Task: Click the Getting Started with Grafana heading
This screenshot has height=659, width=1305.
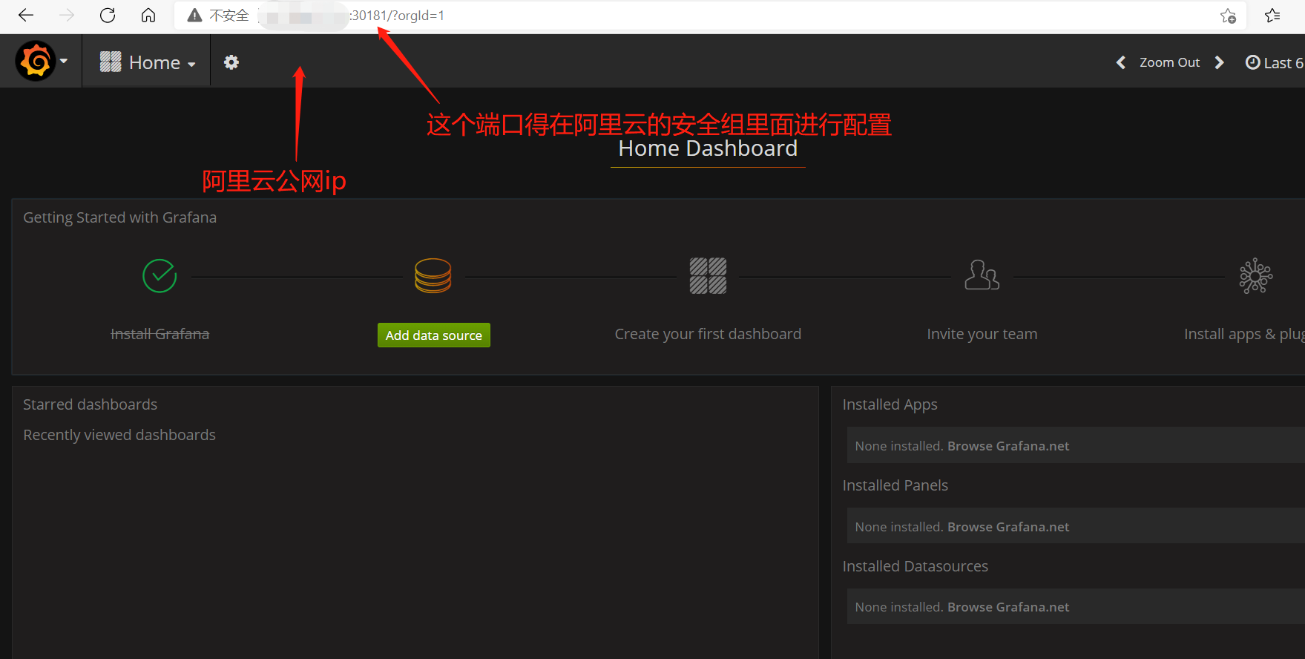Action: pos(119,217)
